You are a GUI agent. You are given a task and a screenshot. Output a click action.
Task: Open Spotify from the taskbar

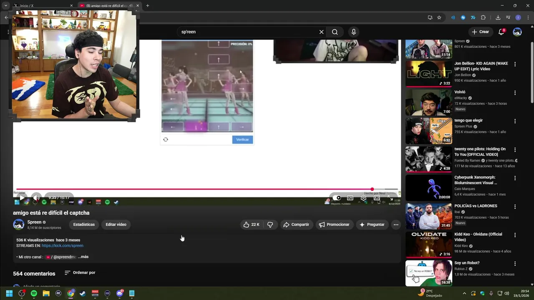(x=34, y=293)
